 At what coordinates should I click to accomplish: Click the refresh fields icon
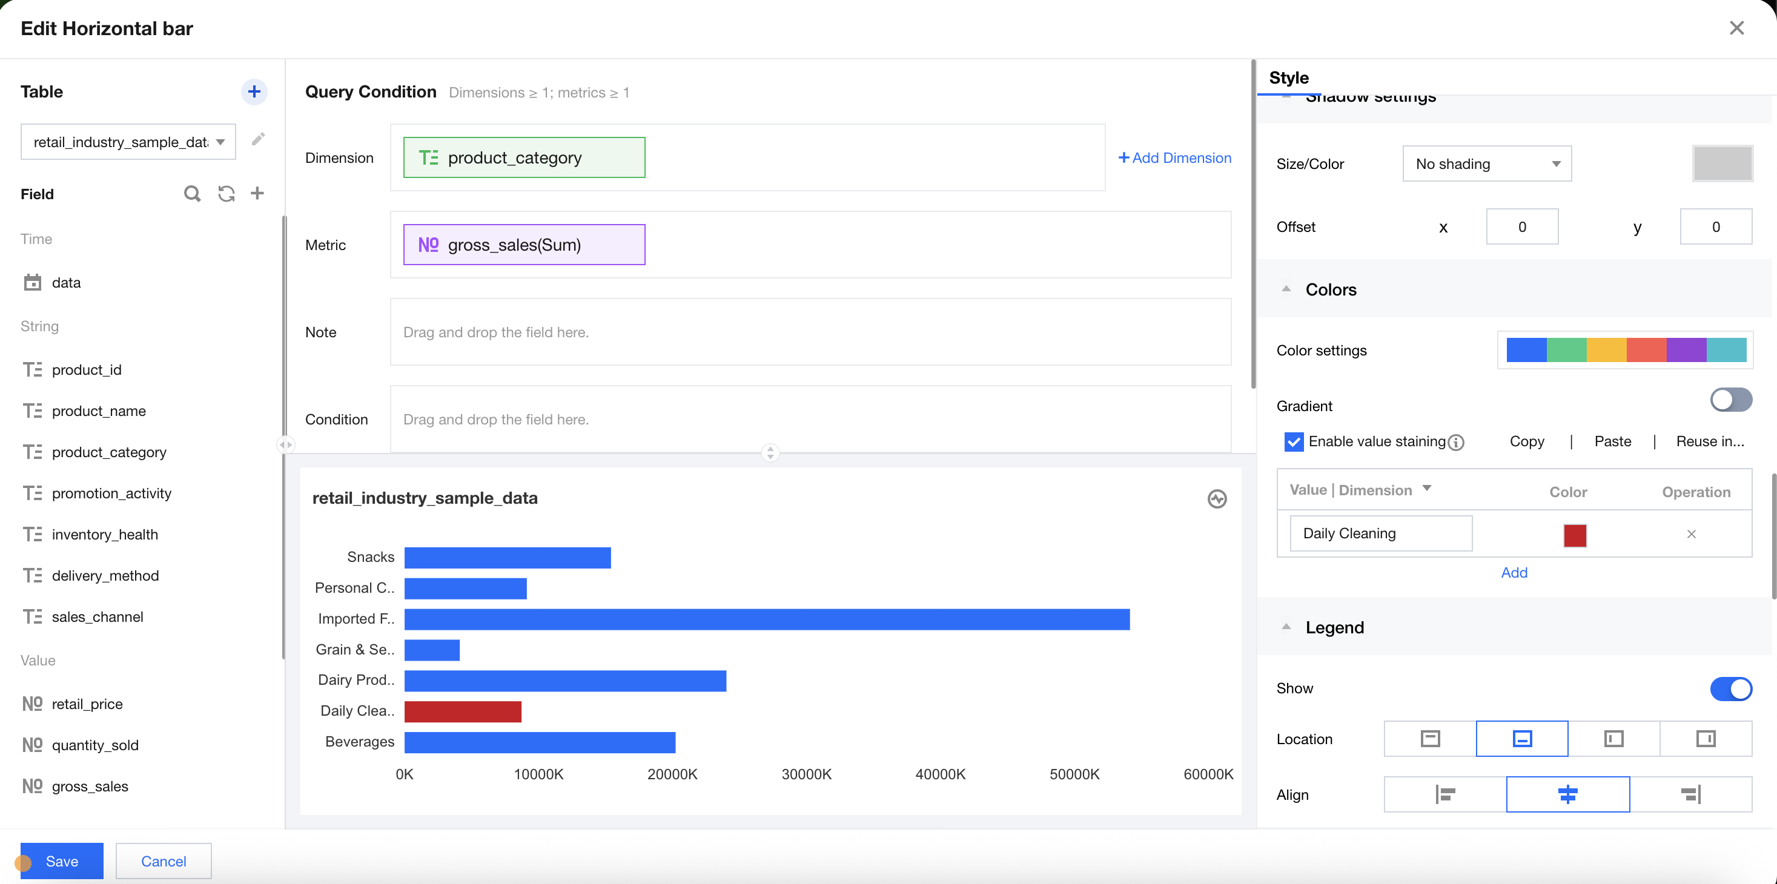(x=227, y=194)
